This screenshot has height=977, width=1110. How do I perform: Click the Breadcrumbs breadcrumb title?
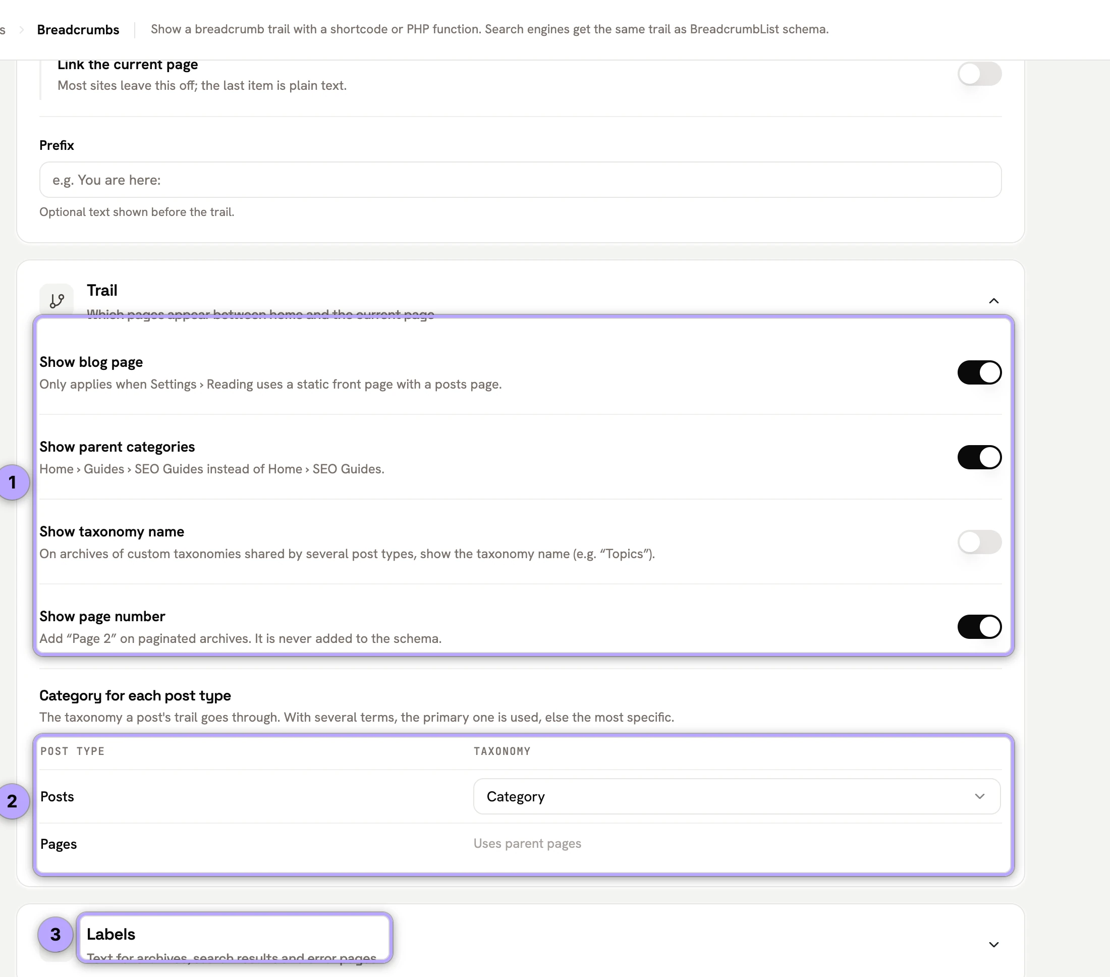(78, 30)
